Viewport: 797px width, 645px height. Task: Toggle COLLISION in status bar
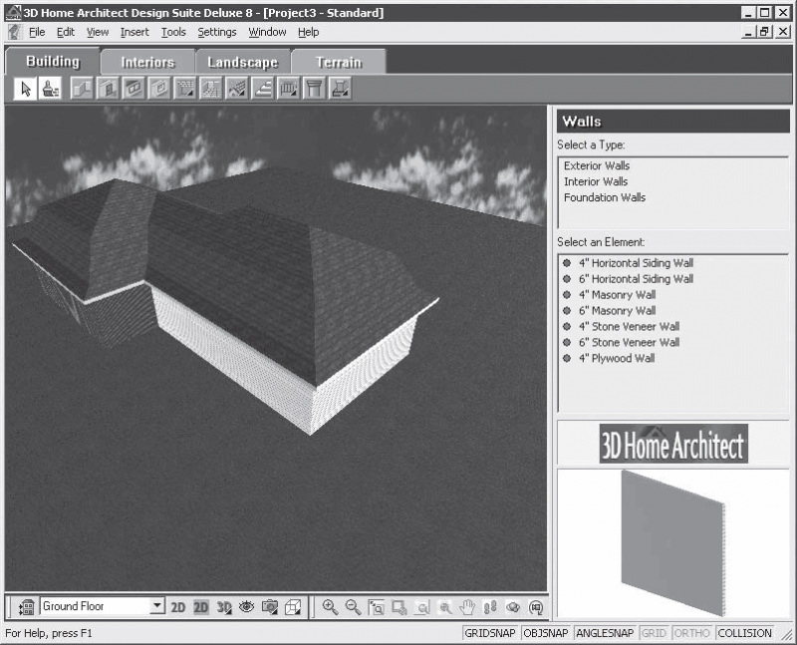coord(744,633)
